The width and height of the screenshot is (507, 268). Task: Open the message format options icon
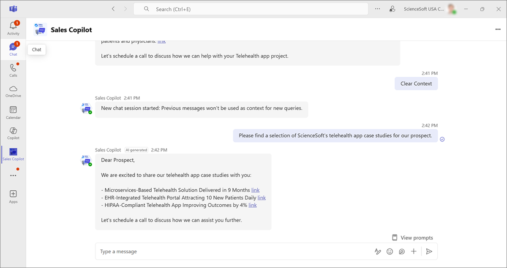[378, 252]
